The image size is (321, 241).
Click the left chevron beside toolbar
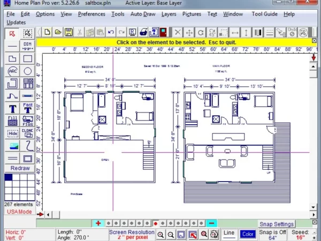(x=39, y=32)
